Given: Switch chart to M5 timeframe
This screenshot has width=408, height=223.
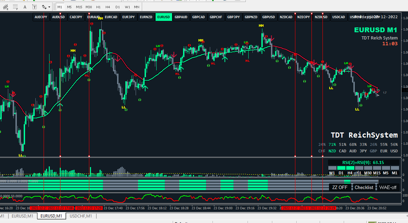Looking at the screenshot, I should (x=69, y=7).
